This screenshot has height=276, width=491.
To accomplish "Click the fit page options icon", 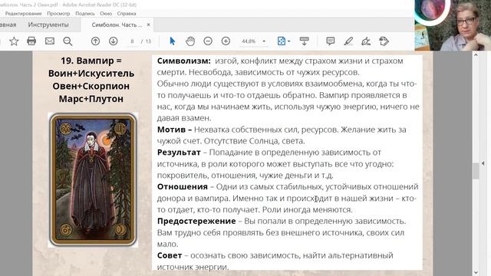I will 282,41.
